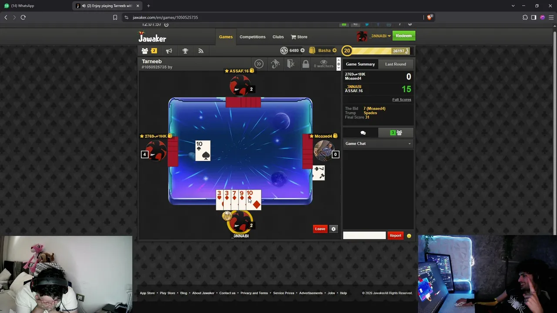This screenshot has height=313, width=557.
Task: Open the Help footer link
Action: click(343, 293)
